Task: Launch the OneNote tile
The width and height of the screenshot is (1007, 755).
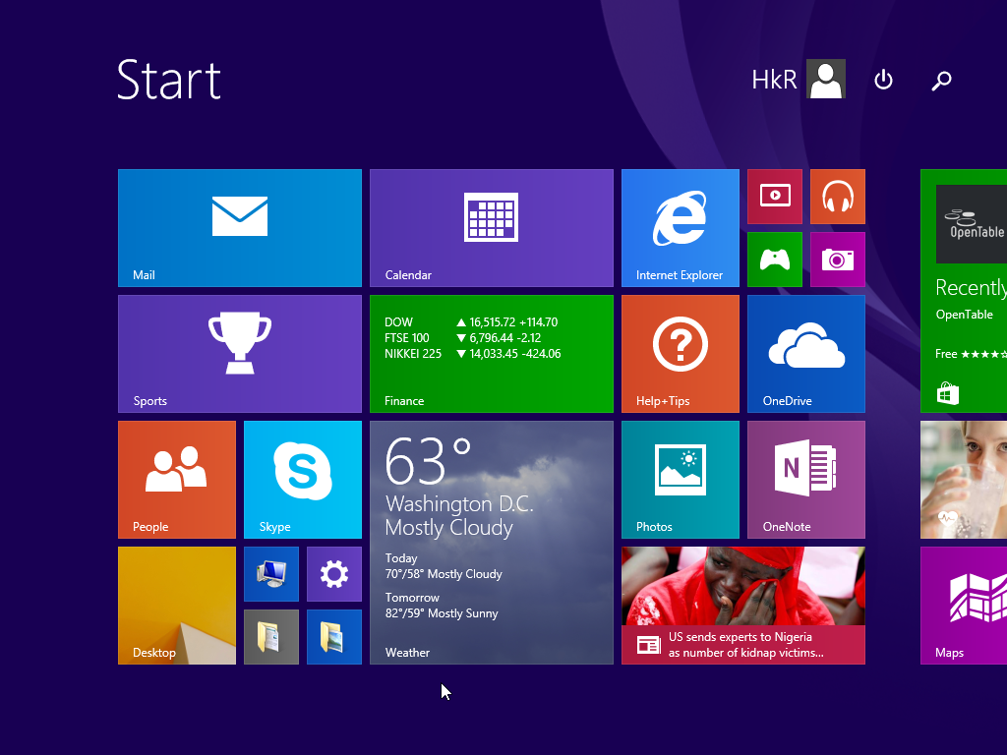Action: [806, 480]
